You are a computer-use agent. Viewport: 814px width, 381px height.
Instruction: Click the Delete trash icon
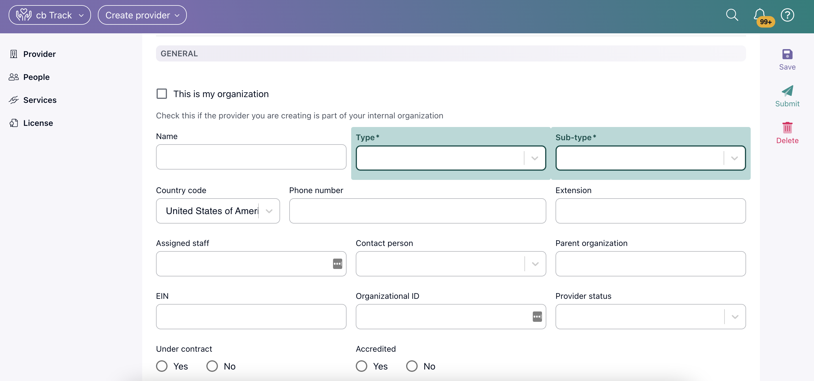coord(787,127)
